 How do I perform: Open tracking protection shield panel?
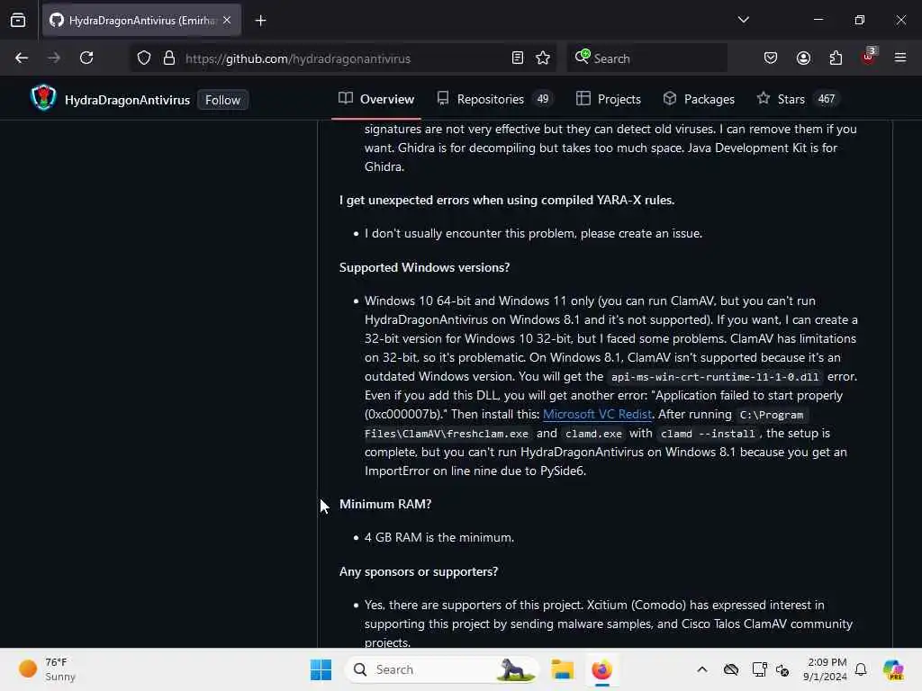144,58
